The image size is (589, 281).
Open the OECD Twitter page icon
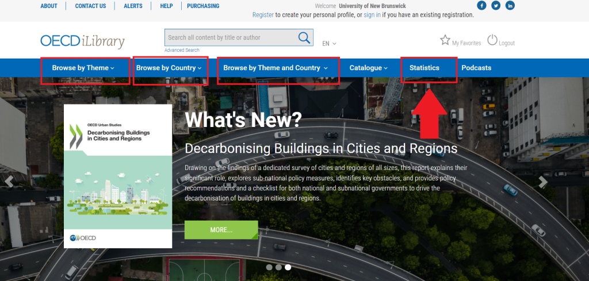(x=496, y=6)
